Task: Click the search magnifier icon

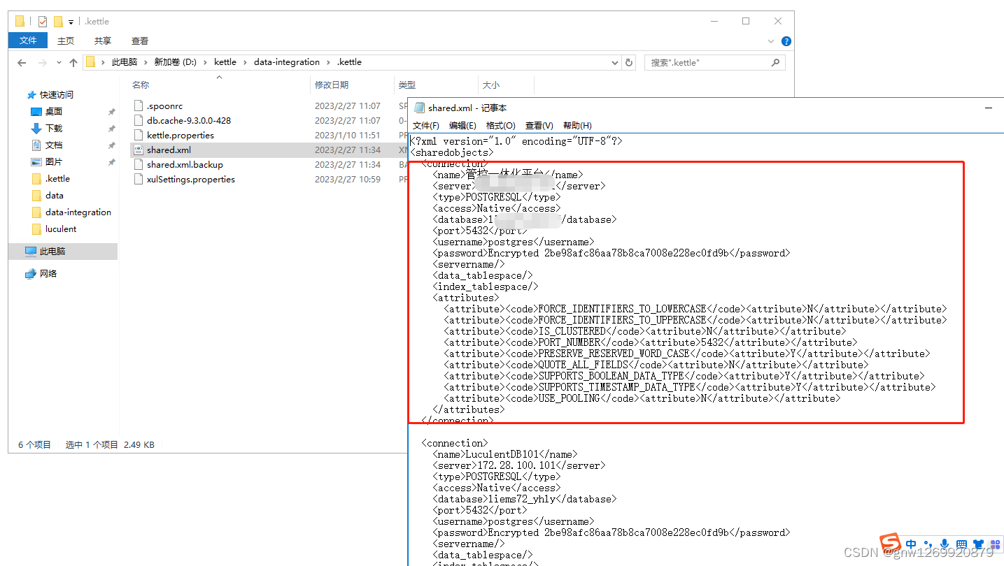Action: [775, 62]
